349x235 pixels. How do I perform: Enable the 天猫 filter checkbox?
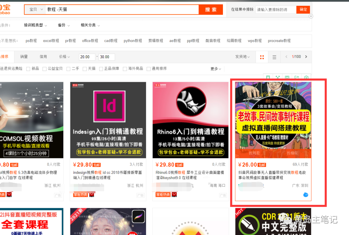point(85,69)
